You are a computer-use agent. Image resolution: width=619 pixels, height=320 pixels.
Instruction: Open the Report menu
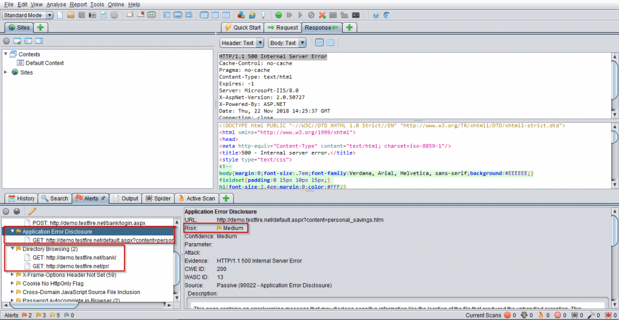pos(78,4)
